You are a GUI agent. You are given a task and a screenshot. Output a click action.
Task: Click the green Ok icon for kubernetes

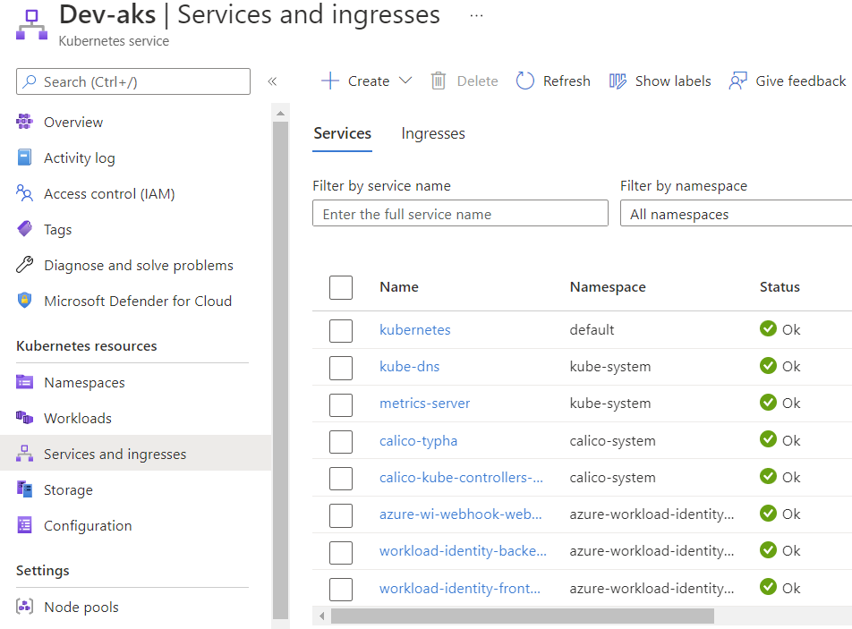point(768,328)
